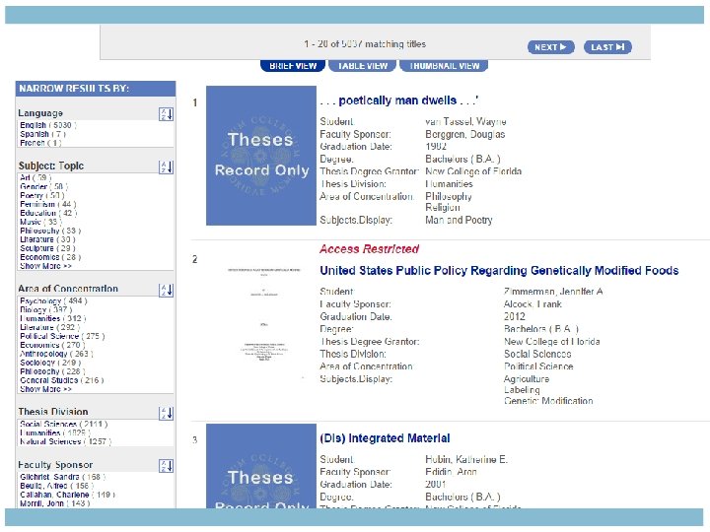The height and width of the screenshot is (532, 710).
Task: Select student name 'van Tassel, Wayne'
Action: tap(465, 122)
